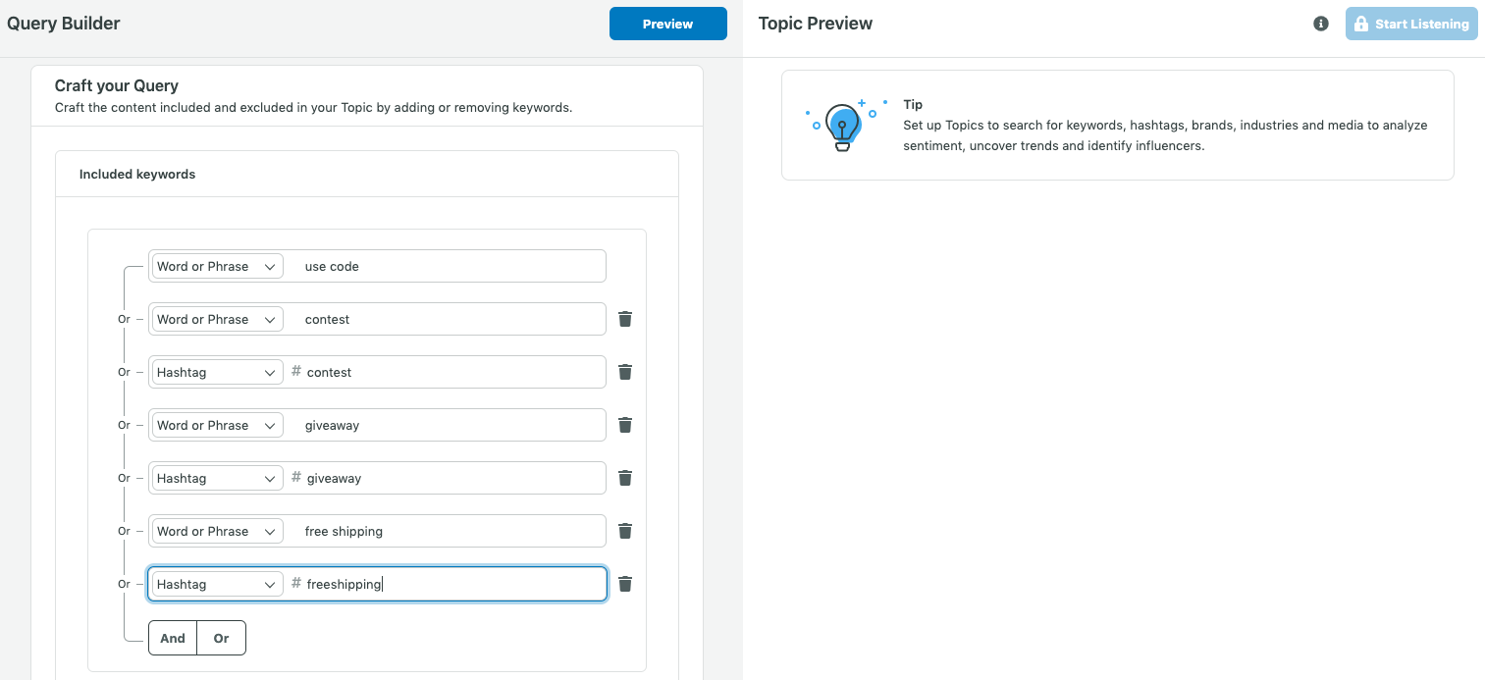This screenshot has width=1485, height=680.
Task: Delete the "contest" word keyword row
Action: (625, 319)
